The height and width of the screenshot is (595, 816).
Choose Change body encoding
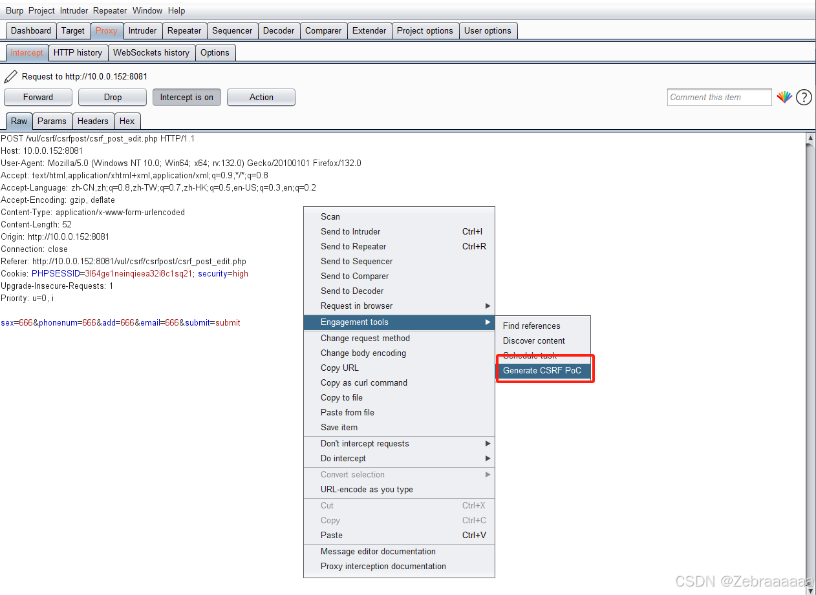point(399,353)
